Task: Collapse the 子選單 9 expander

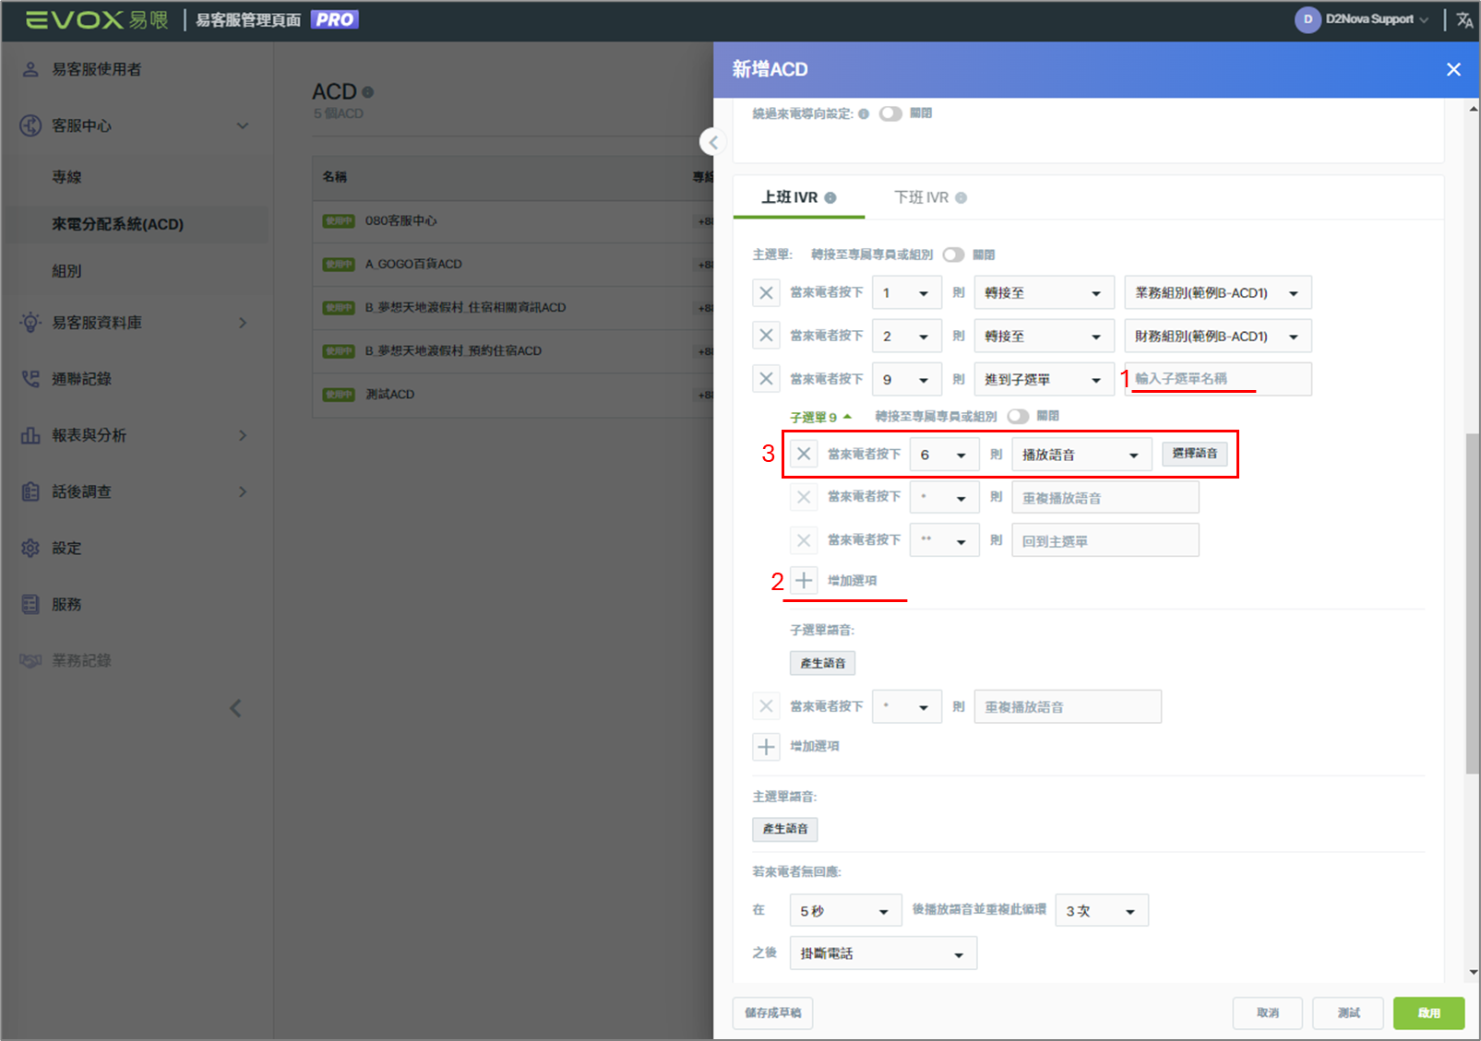Action: (x=821, y=417)
